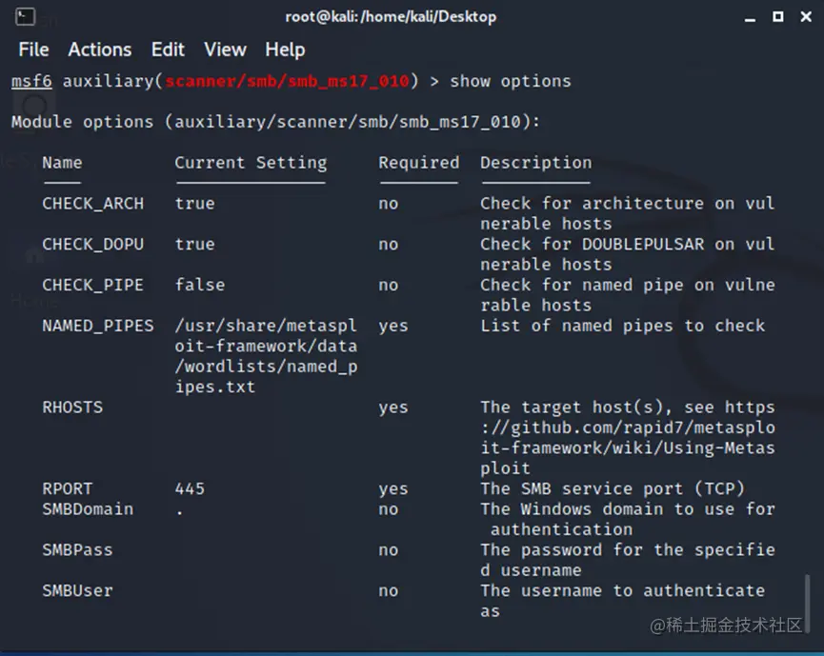Click the red scanner/smb/smb_ms17_010 module name
The height and width of the screenshot is (656, 824).
288,81
